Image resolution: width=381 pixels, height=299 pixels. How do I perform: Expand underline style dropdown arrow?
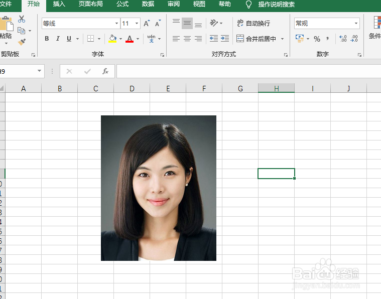[77, 39]
